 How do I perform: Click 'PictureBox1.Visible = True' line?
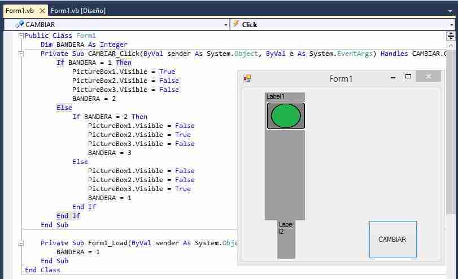pyautogui.click(x=124, y=72)
